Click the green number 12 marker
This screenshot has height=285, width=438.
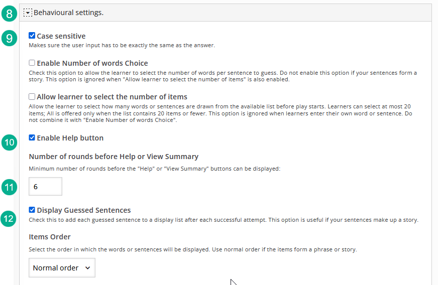[9, 219]
